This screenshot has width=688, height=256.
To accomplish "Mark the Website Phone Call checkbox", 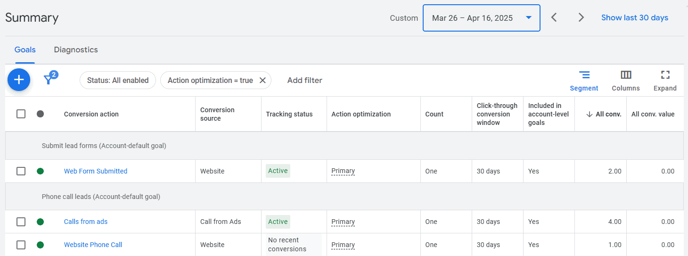I will point(21,245).
